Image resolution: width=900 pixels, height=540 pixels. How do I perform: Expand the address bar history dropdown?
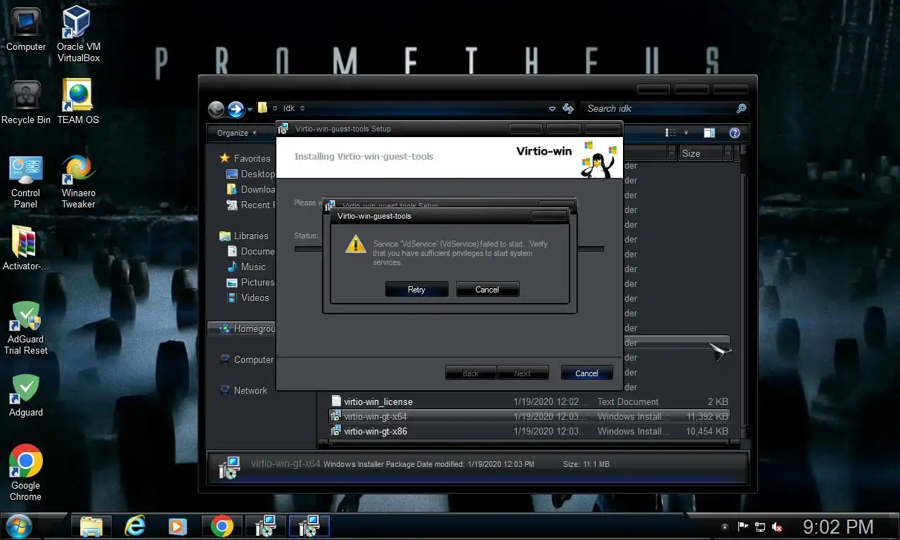pyautogui.click(x=552, y=109)
